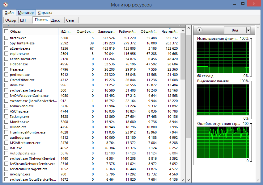The width and height of the screenshot is (263, 185).
Task: Toggle the select-all checkbox beside Образ
Action: [x=6, y=31]
